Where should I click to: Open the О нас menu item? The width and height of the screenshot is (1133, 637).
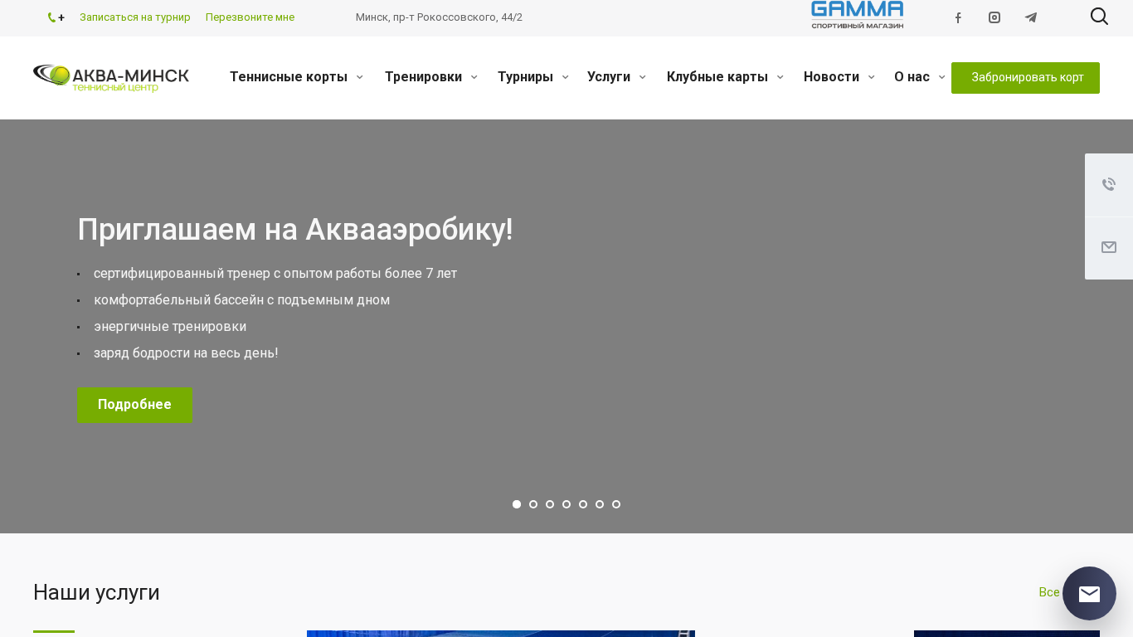(x=912, y=77)
